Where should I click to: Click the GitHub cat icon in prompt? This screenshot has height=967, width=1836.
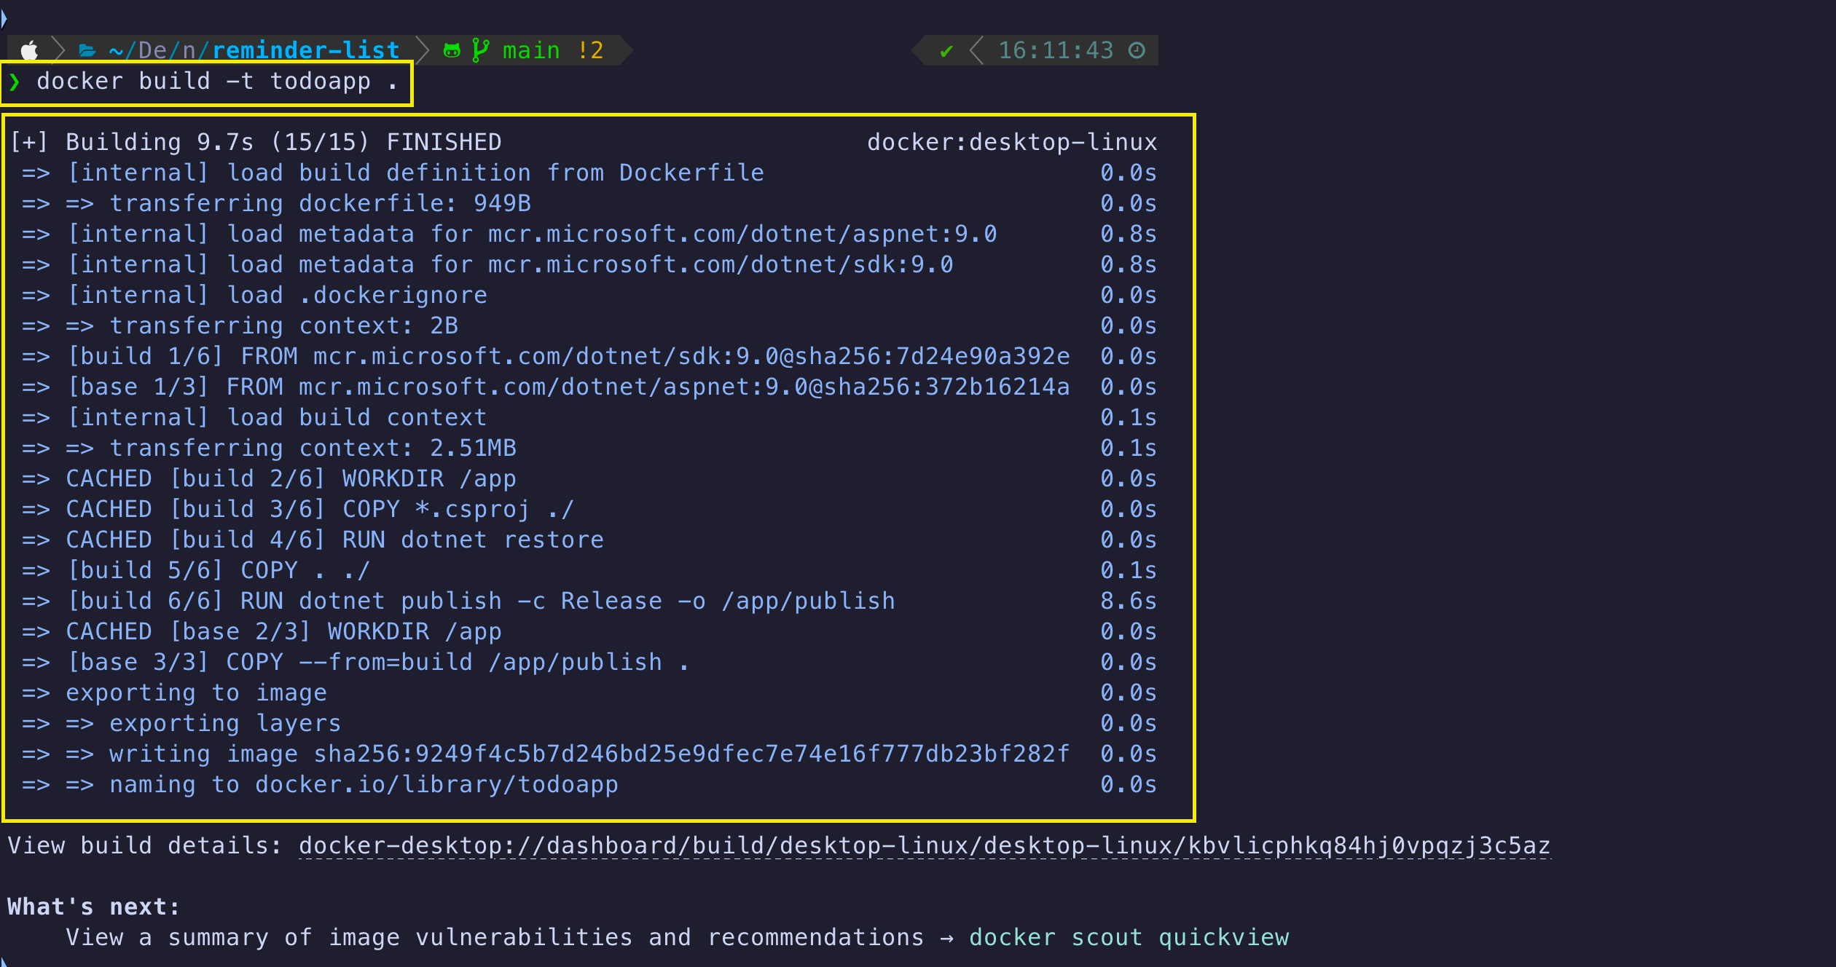(x=452, y=50)
